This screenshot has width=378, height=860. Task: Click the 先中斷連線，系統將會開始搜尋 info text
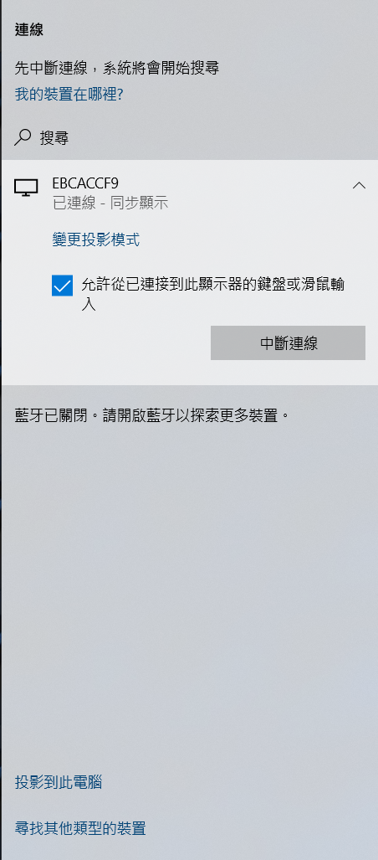pos(117,69)
